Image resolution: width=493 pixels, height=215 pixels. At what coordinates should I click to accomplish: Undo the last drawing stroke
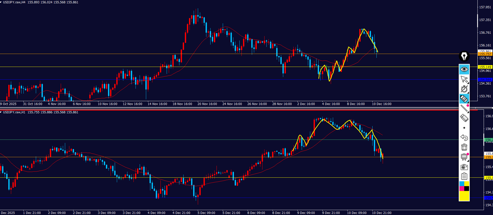[464, 137]
